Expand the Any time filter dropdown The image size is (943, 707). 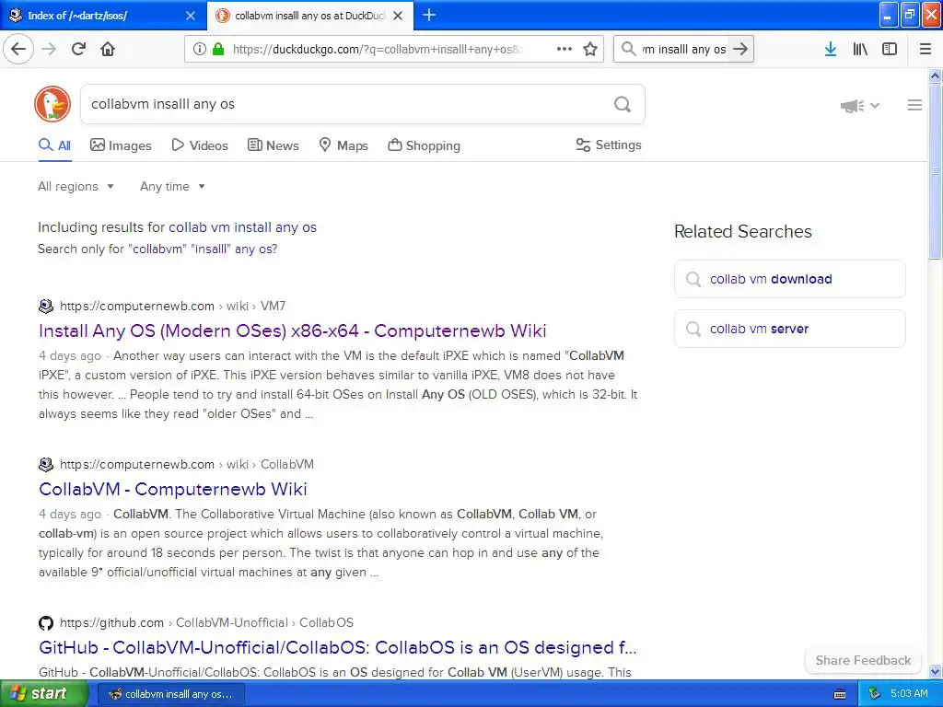[172, 186]
